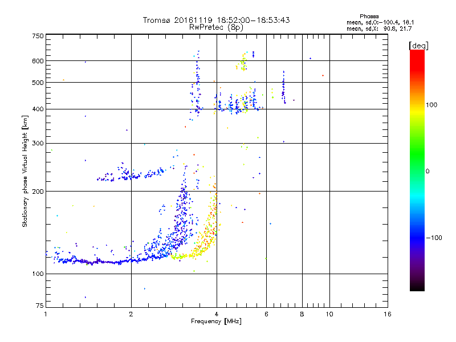Screen dimensions: 456x342
Task: Click the colorbar '0' tick label
Action: click(427, 172)
